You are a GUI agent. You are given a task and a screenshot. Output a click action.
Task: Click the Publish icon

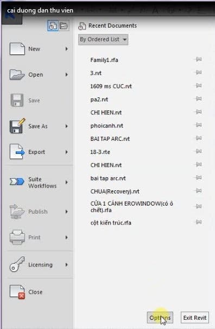coord(17,212)
